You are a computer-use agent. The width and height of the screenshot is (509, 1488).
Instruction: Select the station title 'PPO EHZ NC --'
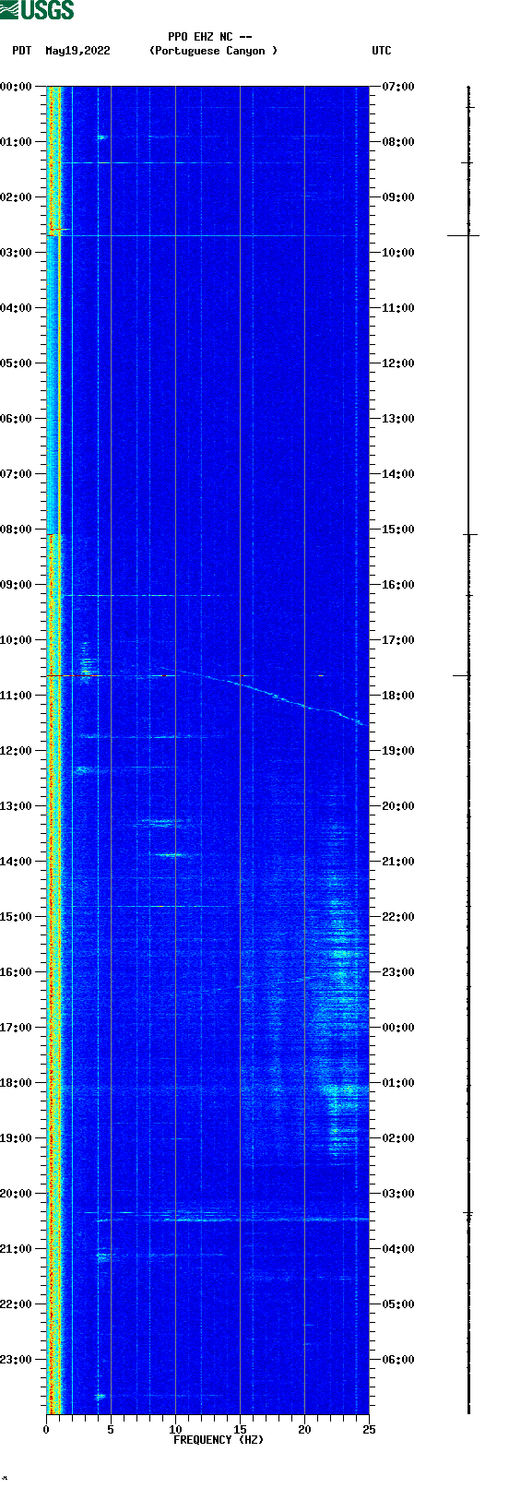click(210, 37)
